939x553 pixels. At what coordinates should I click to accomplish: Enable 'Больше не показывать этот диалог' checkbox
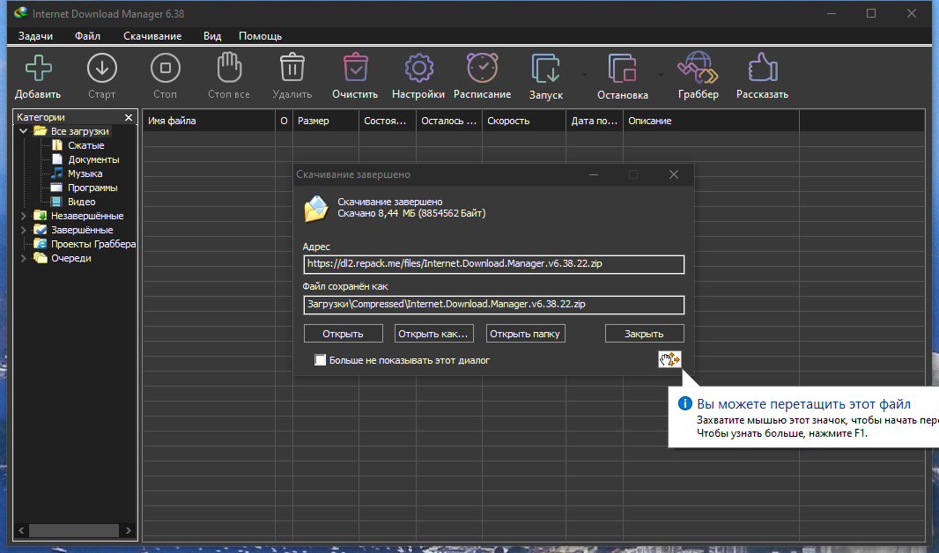321,360
